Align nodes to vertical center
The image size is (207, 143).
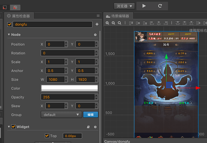coord(138,23)
